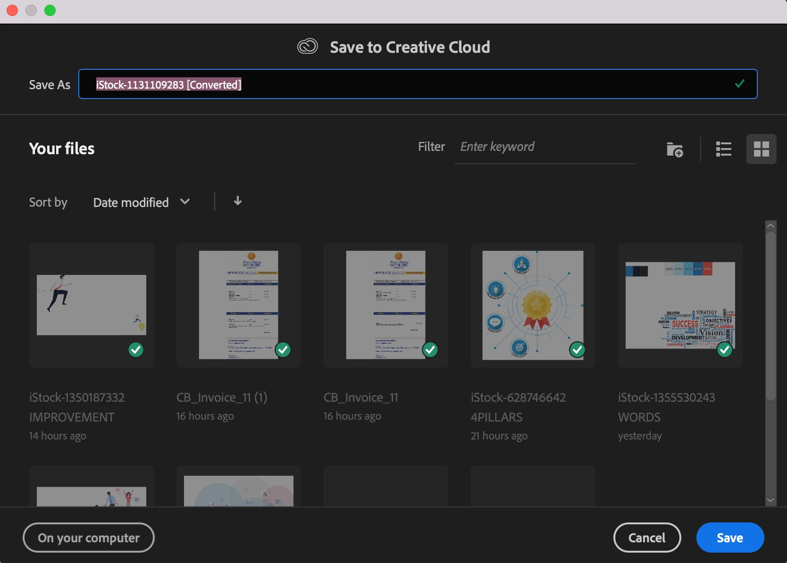Select the CB_Invoice_11 file thumbnail
This screenshot has width=787, height=563.
(386, 305)
